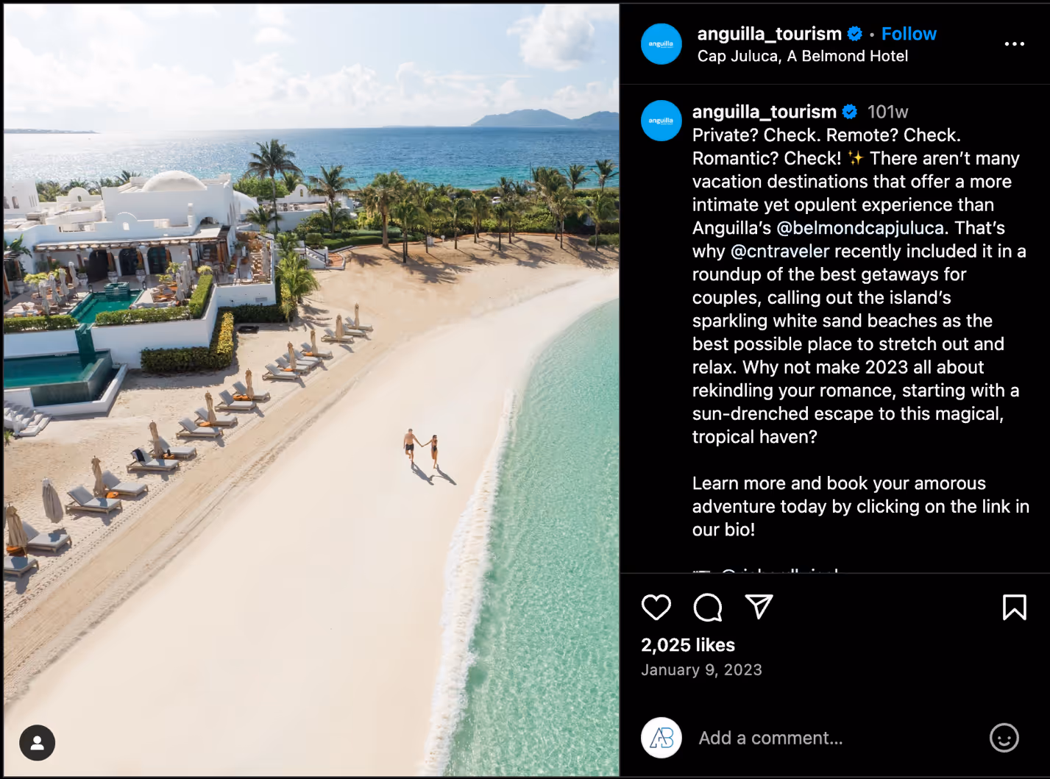Click anguilla_tourism username in the caption
The width and height of the screenshot is (1050, 779).
pyautogui.click(x=764, y=112)
